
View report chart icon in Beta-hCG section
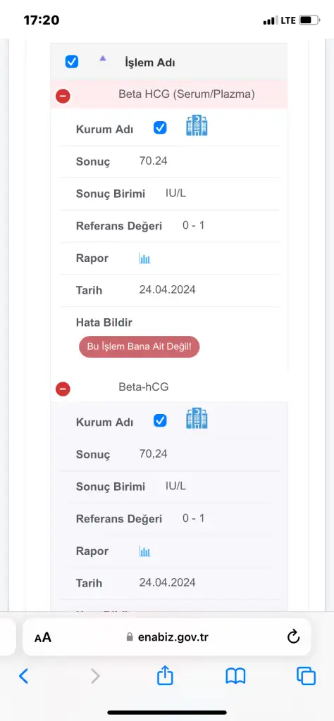click(x=145, y=551)
